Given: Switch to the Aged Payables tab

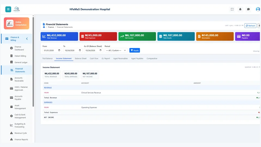Looking at the screenshot, I should point(137,59).
